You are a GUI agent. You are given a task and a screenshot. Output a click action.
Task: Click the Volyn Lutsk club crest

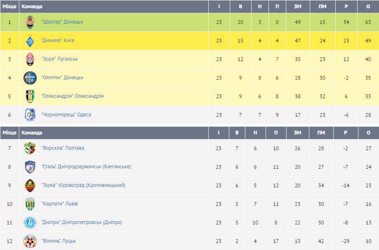coord(30,241)
